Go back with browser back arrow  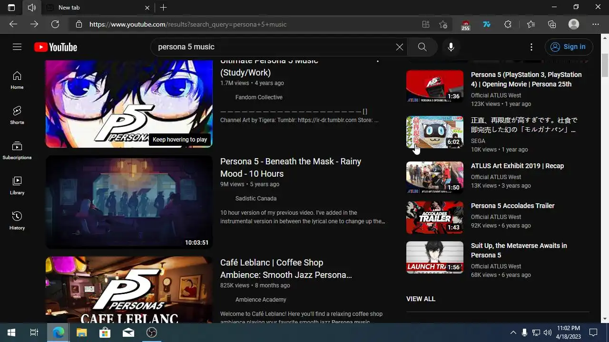(13, 24)
